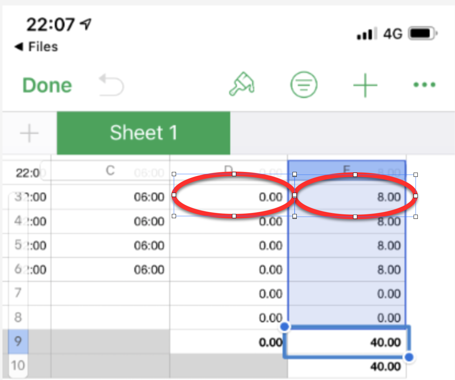
Task: Tap the battery status icon
Action: pyautogui.click(x=422, y=34)
